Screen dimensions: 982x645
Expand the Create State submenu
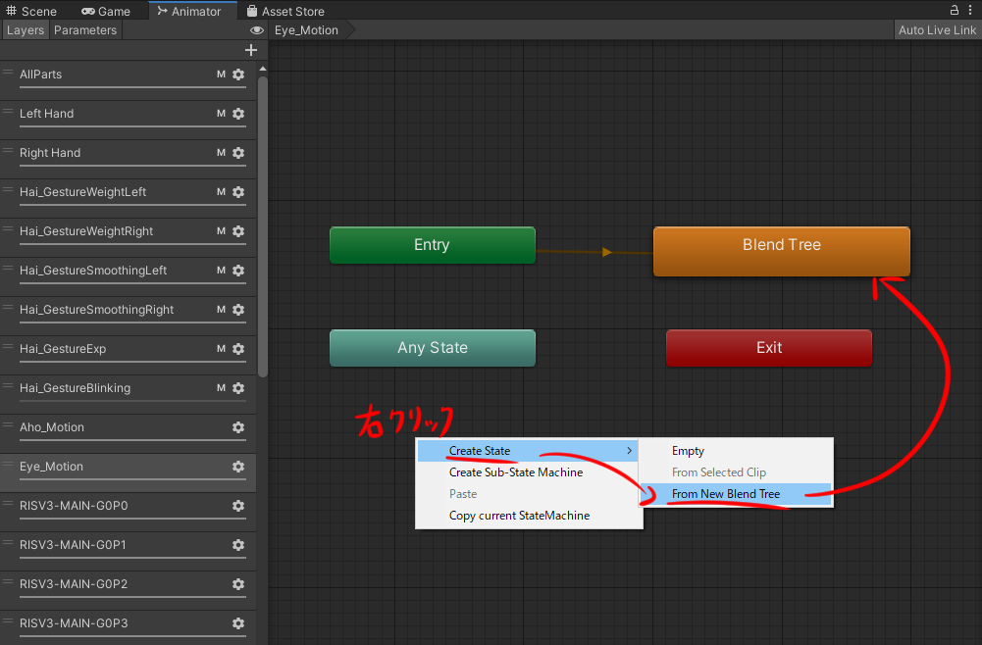tap(528, 451)
